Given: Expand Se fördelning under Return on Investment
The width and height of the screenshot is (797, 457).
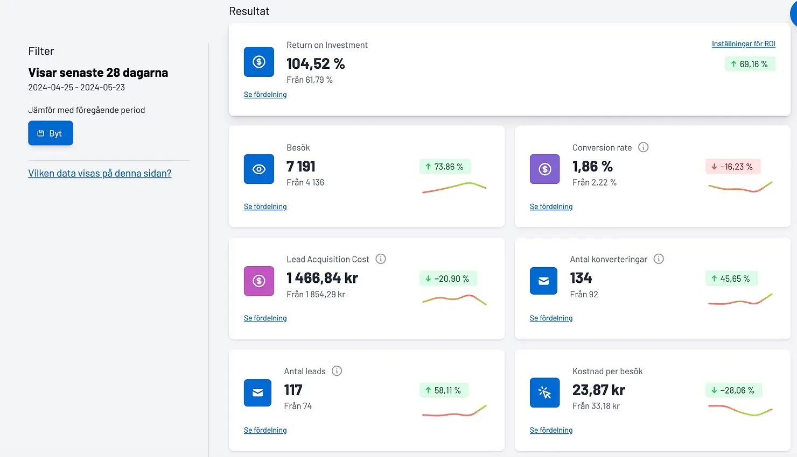Looking at the screenshot, I should click(x=265, y=94).
